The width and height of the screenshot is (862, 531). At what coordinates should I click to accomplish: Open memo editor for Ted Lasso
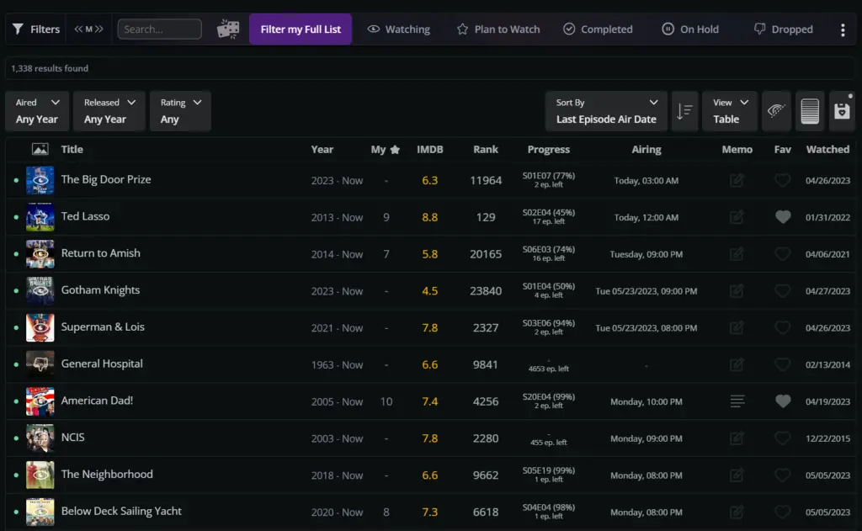737,217
